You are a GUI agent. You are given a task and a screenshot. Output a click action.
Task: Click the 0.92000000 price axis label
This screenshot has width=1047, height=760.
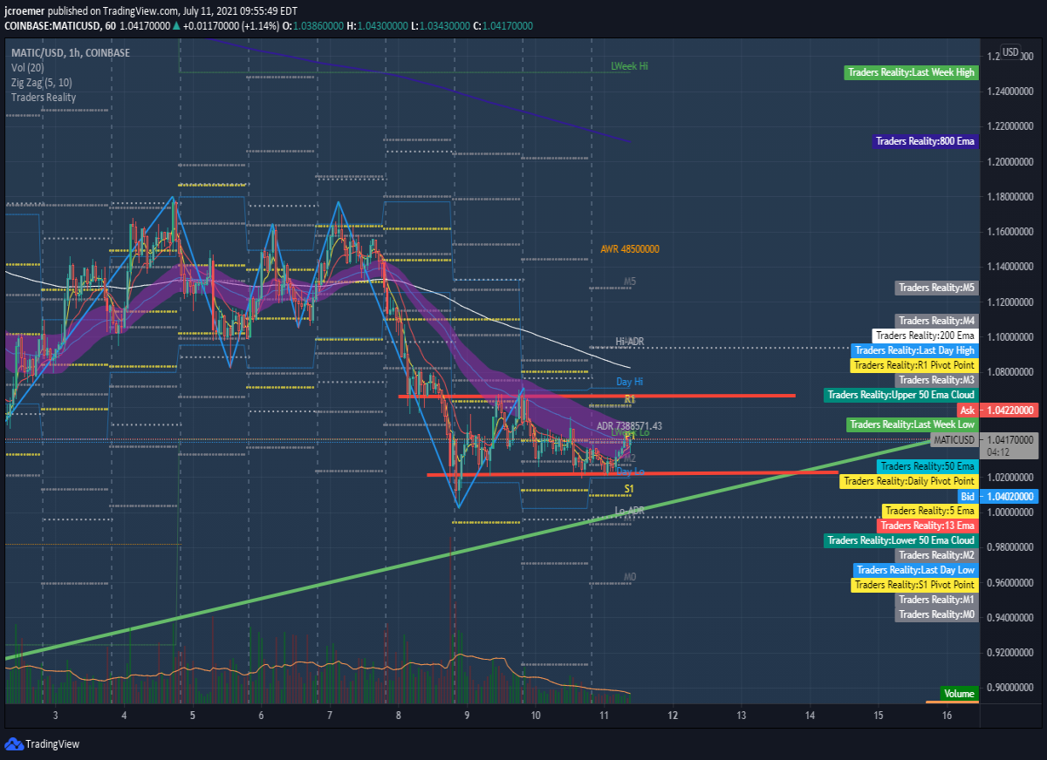[x=1011, y=653]
